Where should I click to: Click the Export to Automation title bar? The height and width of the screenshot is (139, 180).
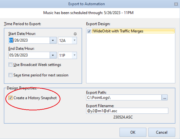(x=87, y=4)
